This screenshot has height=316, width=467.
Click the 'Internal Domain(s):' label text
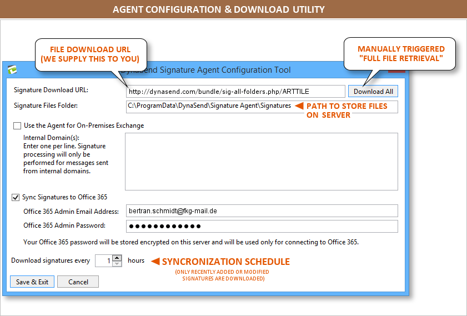(51, 138)
